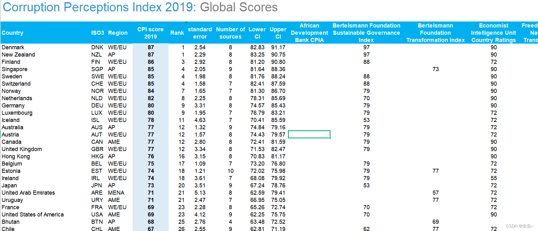Select the CPI score 82 for Netherlands
The width and height of the screenshot is (538, 231).
pos(151,98)
